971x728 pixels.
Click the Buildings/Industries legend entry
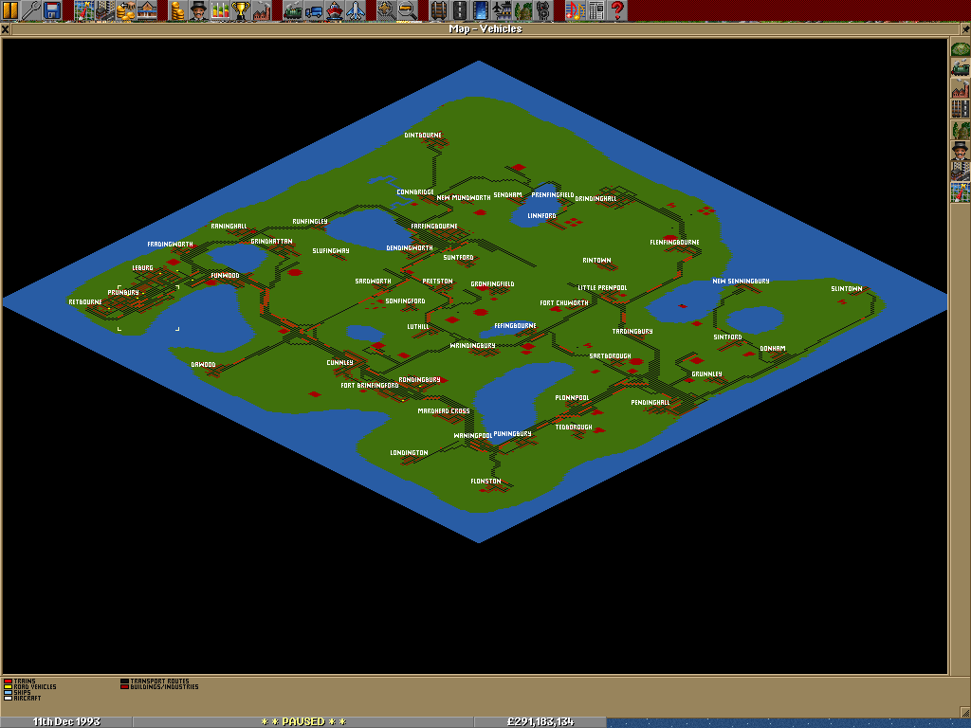click(159, 686)
